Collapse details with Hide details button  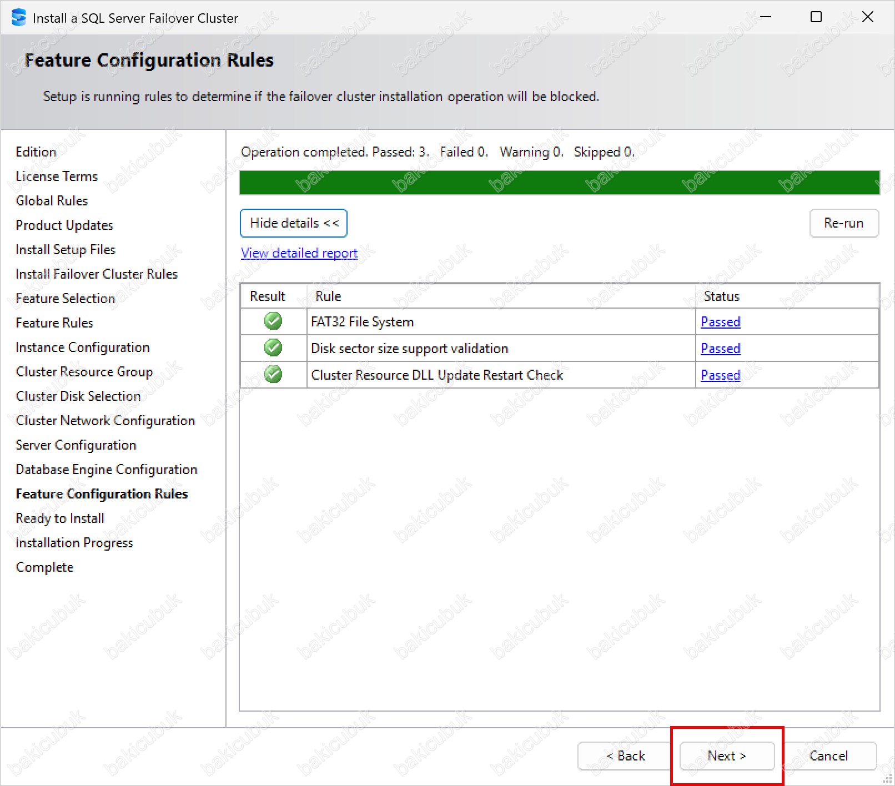point(294,223)
